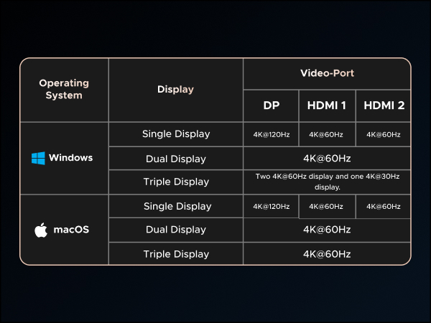The image size is (431, 323).
Task: Click macOS Single Display HDMI 1 4K@60Hz cell
Action: (x=326, y=207)
